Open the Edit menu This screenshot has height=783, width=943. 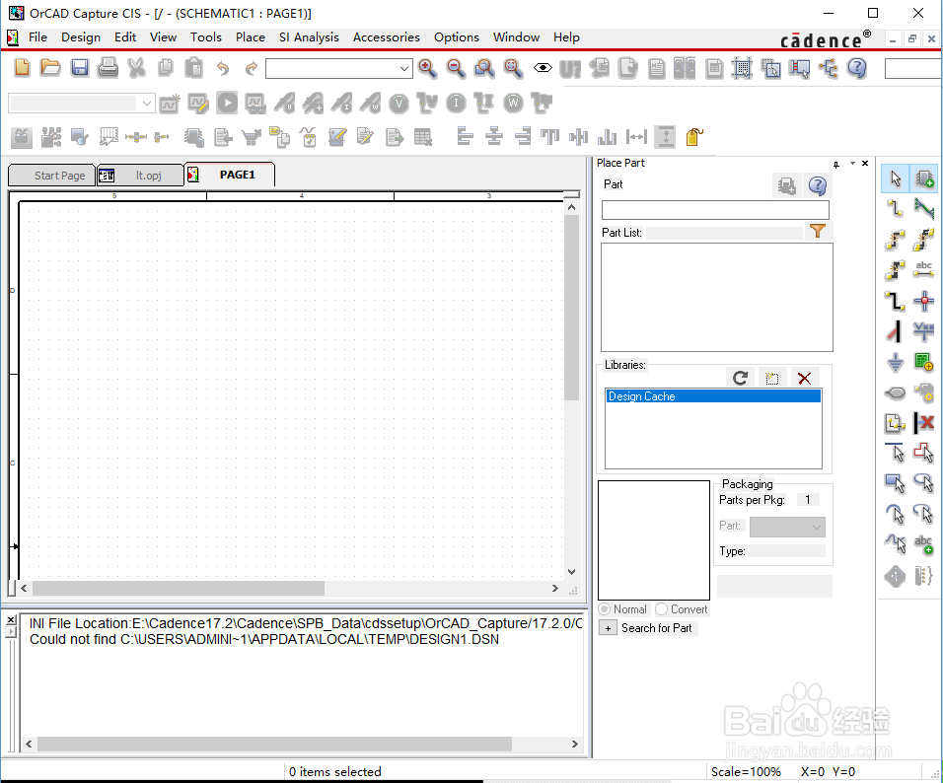[x=125, y=37]
